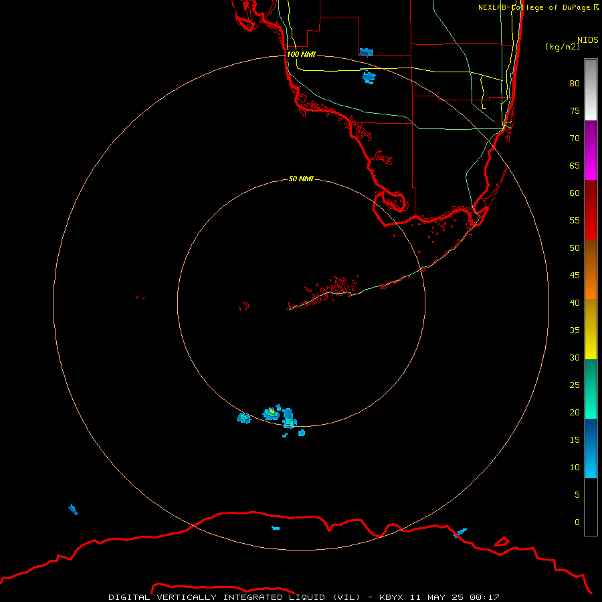Click the blue-green echo on the southern 50 NMI ring

pyautogui.click(x=289, y=419)
